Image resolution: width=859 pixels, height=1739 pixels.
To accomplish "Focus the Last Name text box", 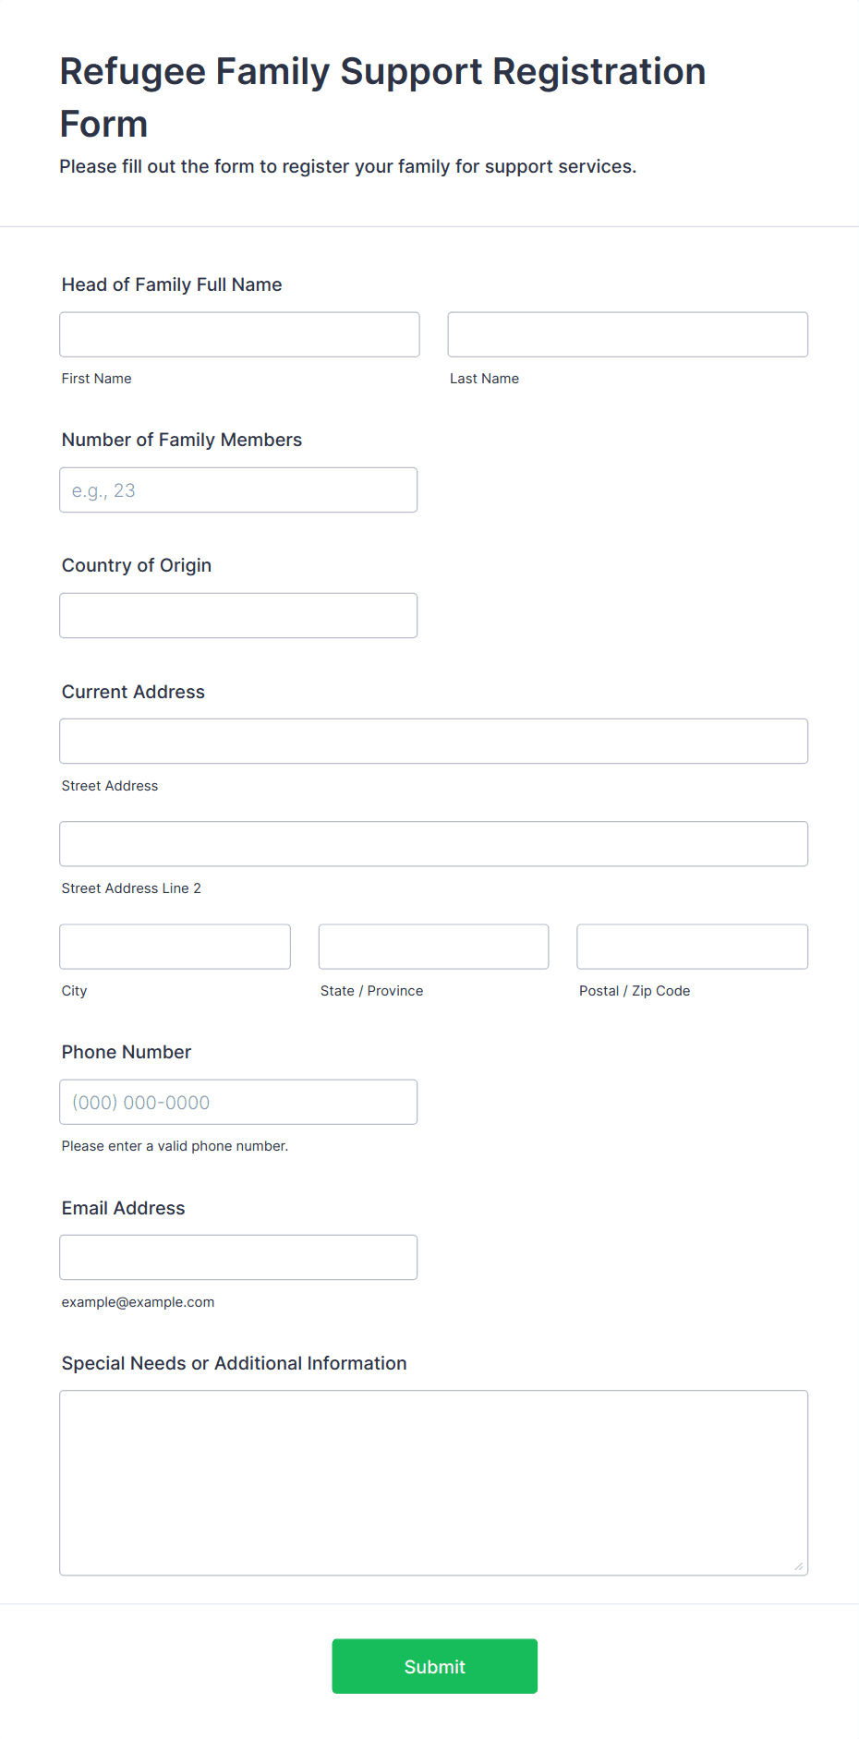I will [x=627, y=334].
